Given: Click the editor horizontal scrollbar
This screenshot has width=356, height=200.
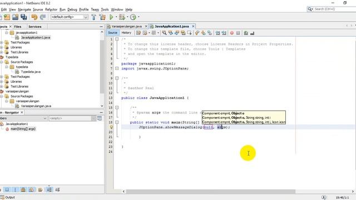Looking at the screenshot, I should pos(210,192).
